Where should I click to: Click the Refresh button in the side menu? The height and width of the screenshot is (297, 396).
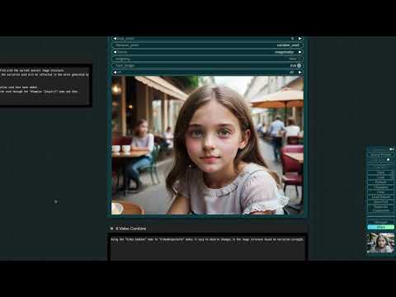381,182
